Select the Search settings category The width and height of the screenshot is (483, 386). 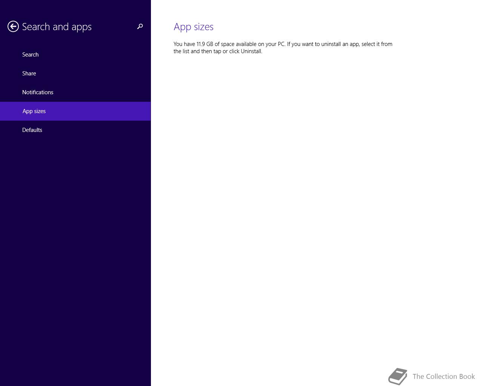pos(75,55)
